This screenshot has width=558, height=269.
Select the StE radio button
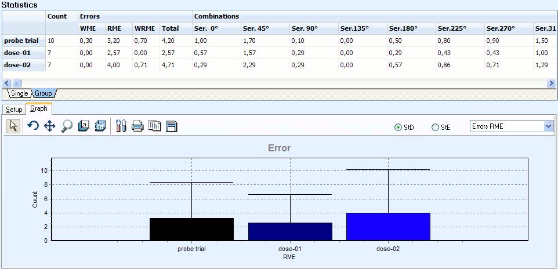click(x=435, y=128)
